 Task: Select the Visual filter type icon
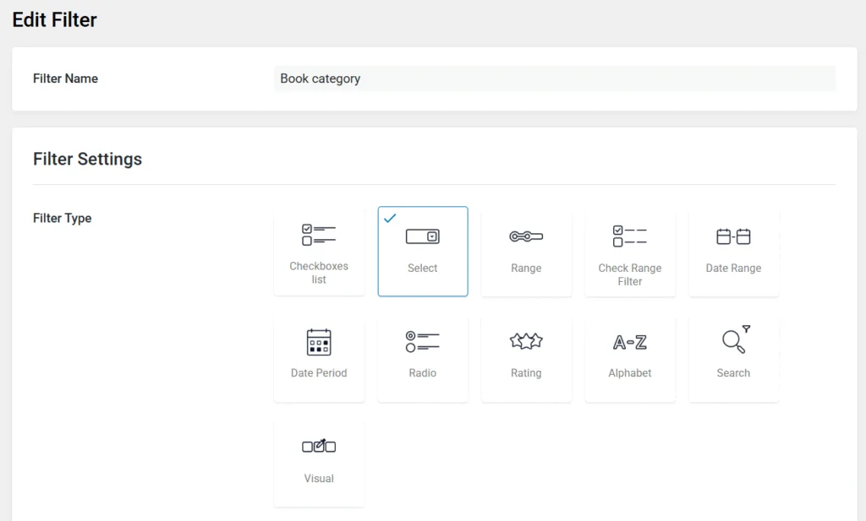[319, 446]
